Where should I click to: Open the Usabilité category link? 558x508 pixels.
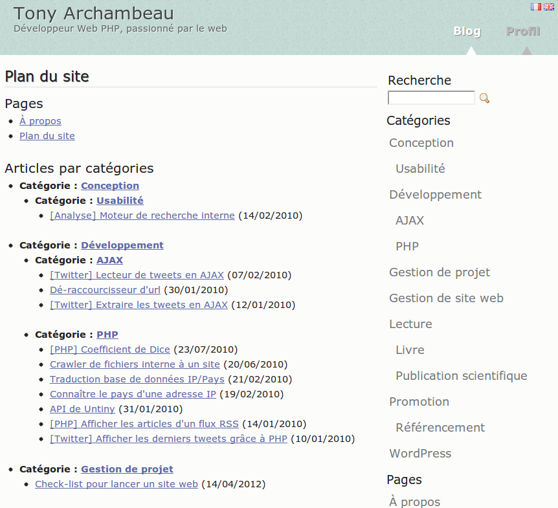120,201
